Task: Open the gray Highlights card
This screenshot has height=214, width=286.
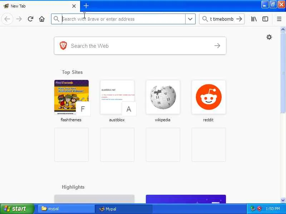Action: pyautogui.click(x=94, y=199)
